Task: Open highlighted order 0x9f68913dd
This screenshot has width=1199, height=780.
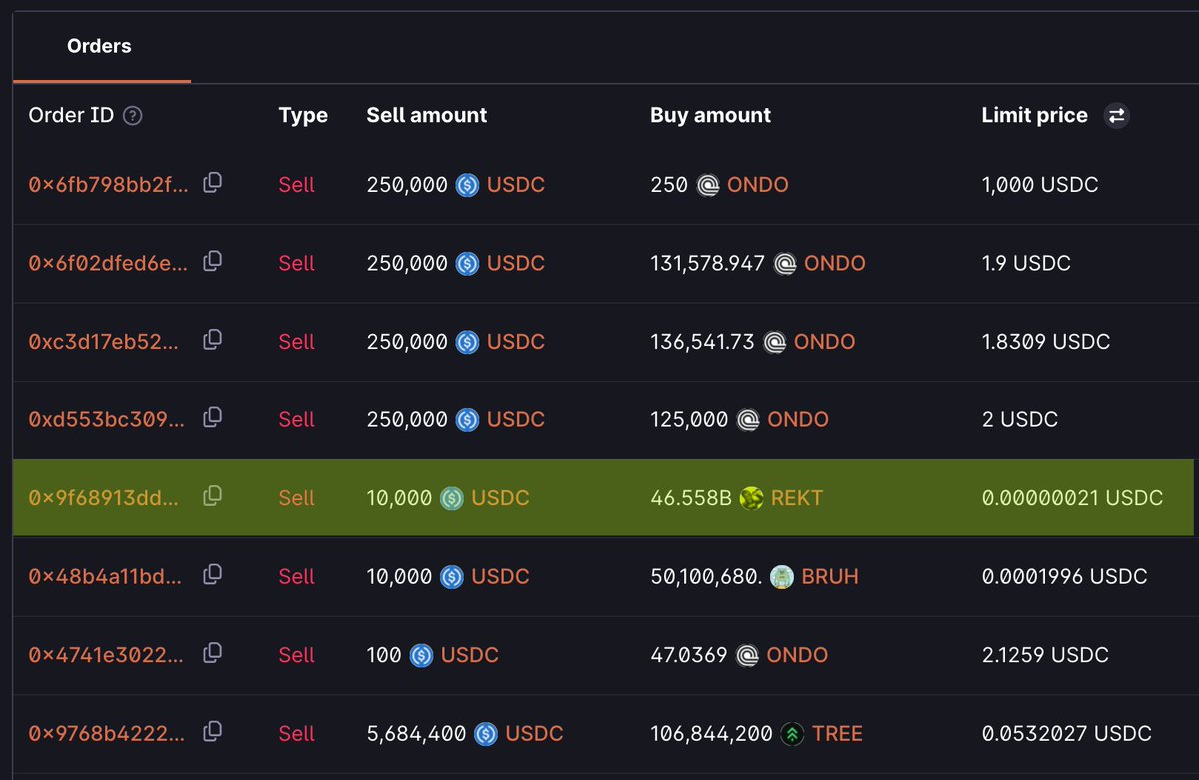Action: [x=105, y=498]
